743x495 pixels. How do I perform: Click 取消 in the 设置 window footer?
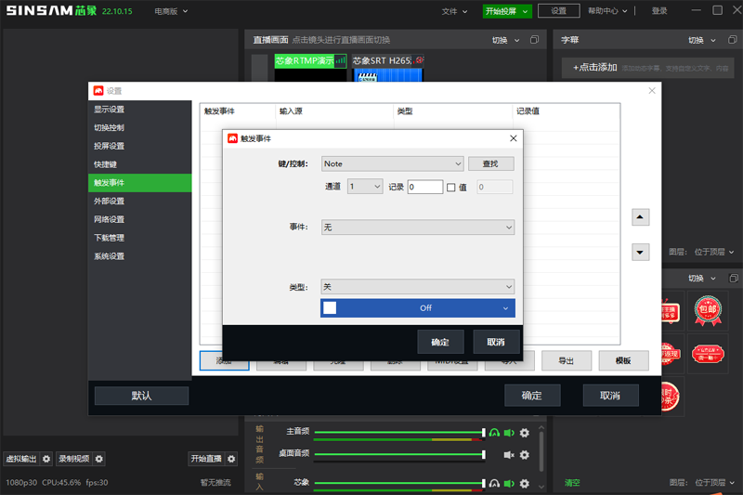pos(610,396)
